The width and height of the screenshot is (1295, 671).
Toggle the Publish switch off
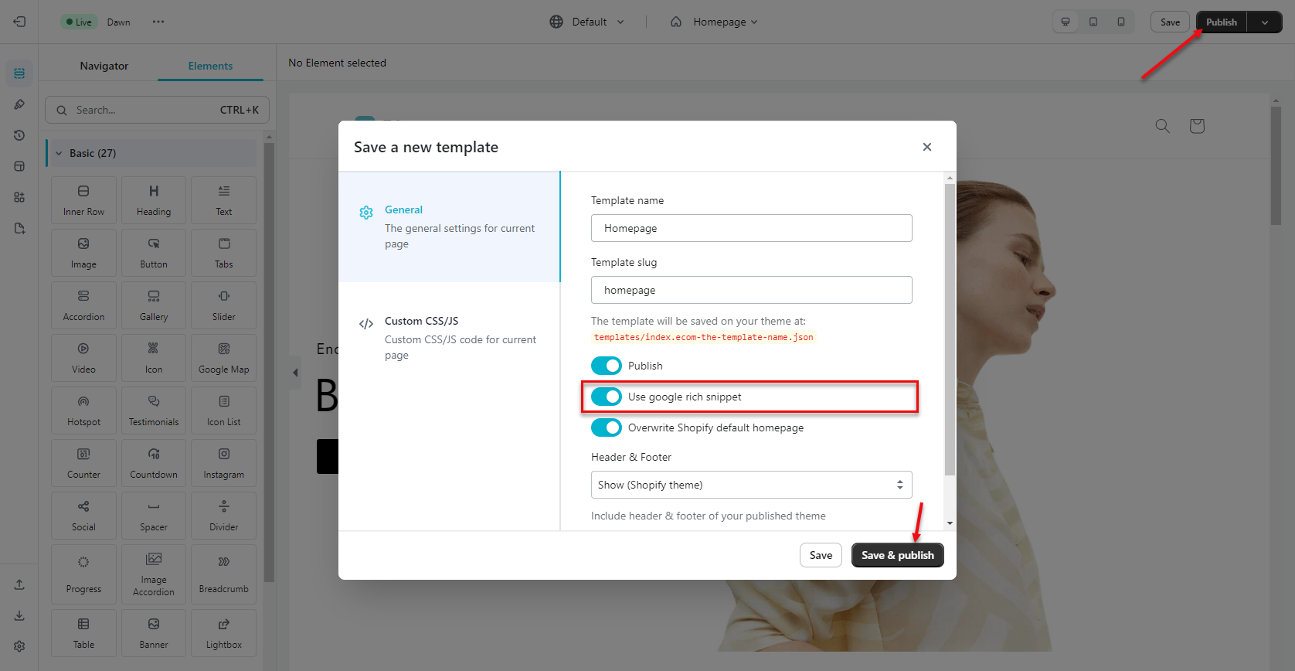(x=607, y=366)
